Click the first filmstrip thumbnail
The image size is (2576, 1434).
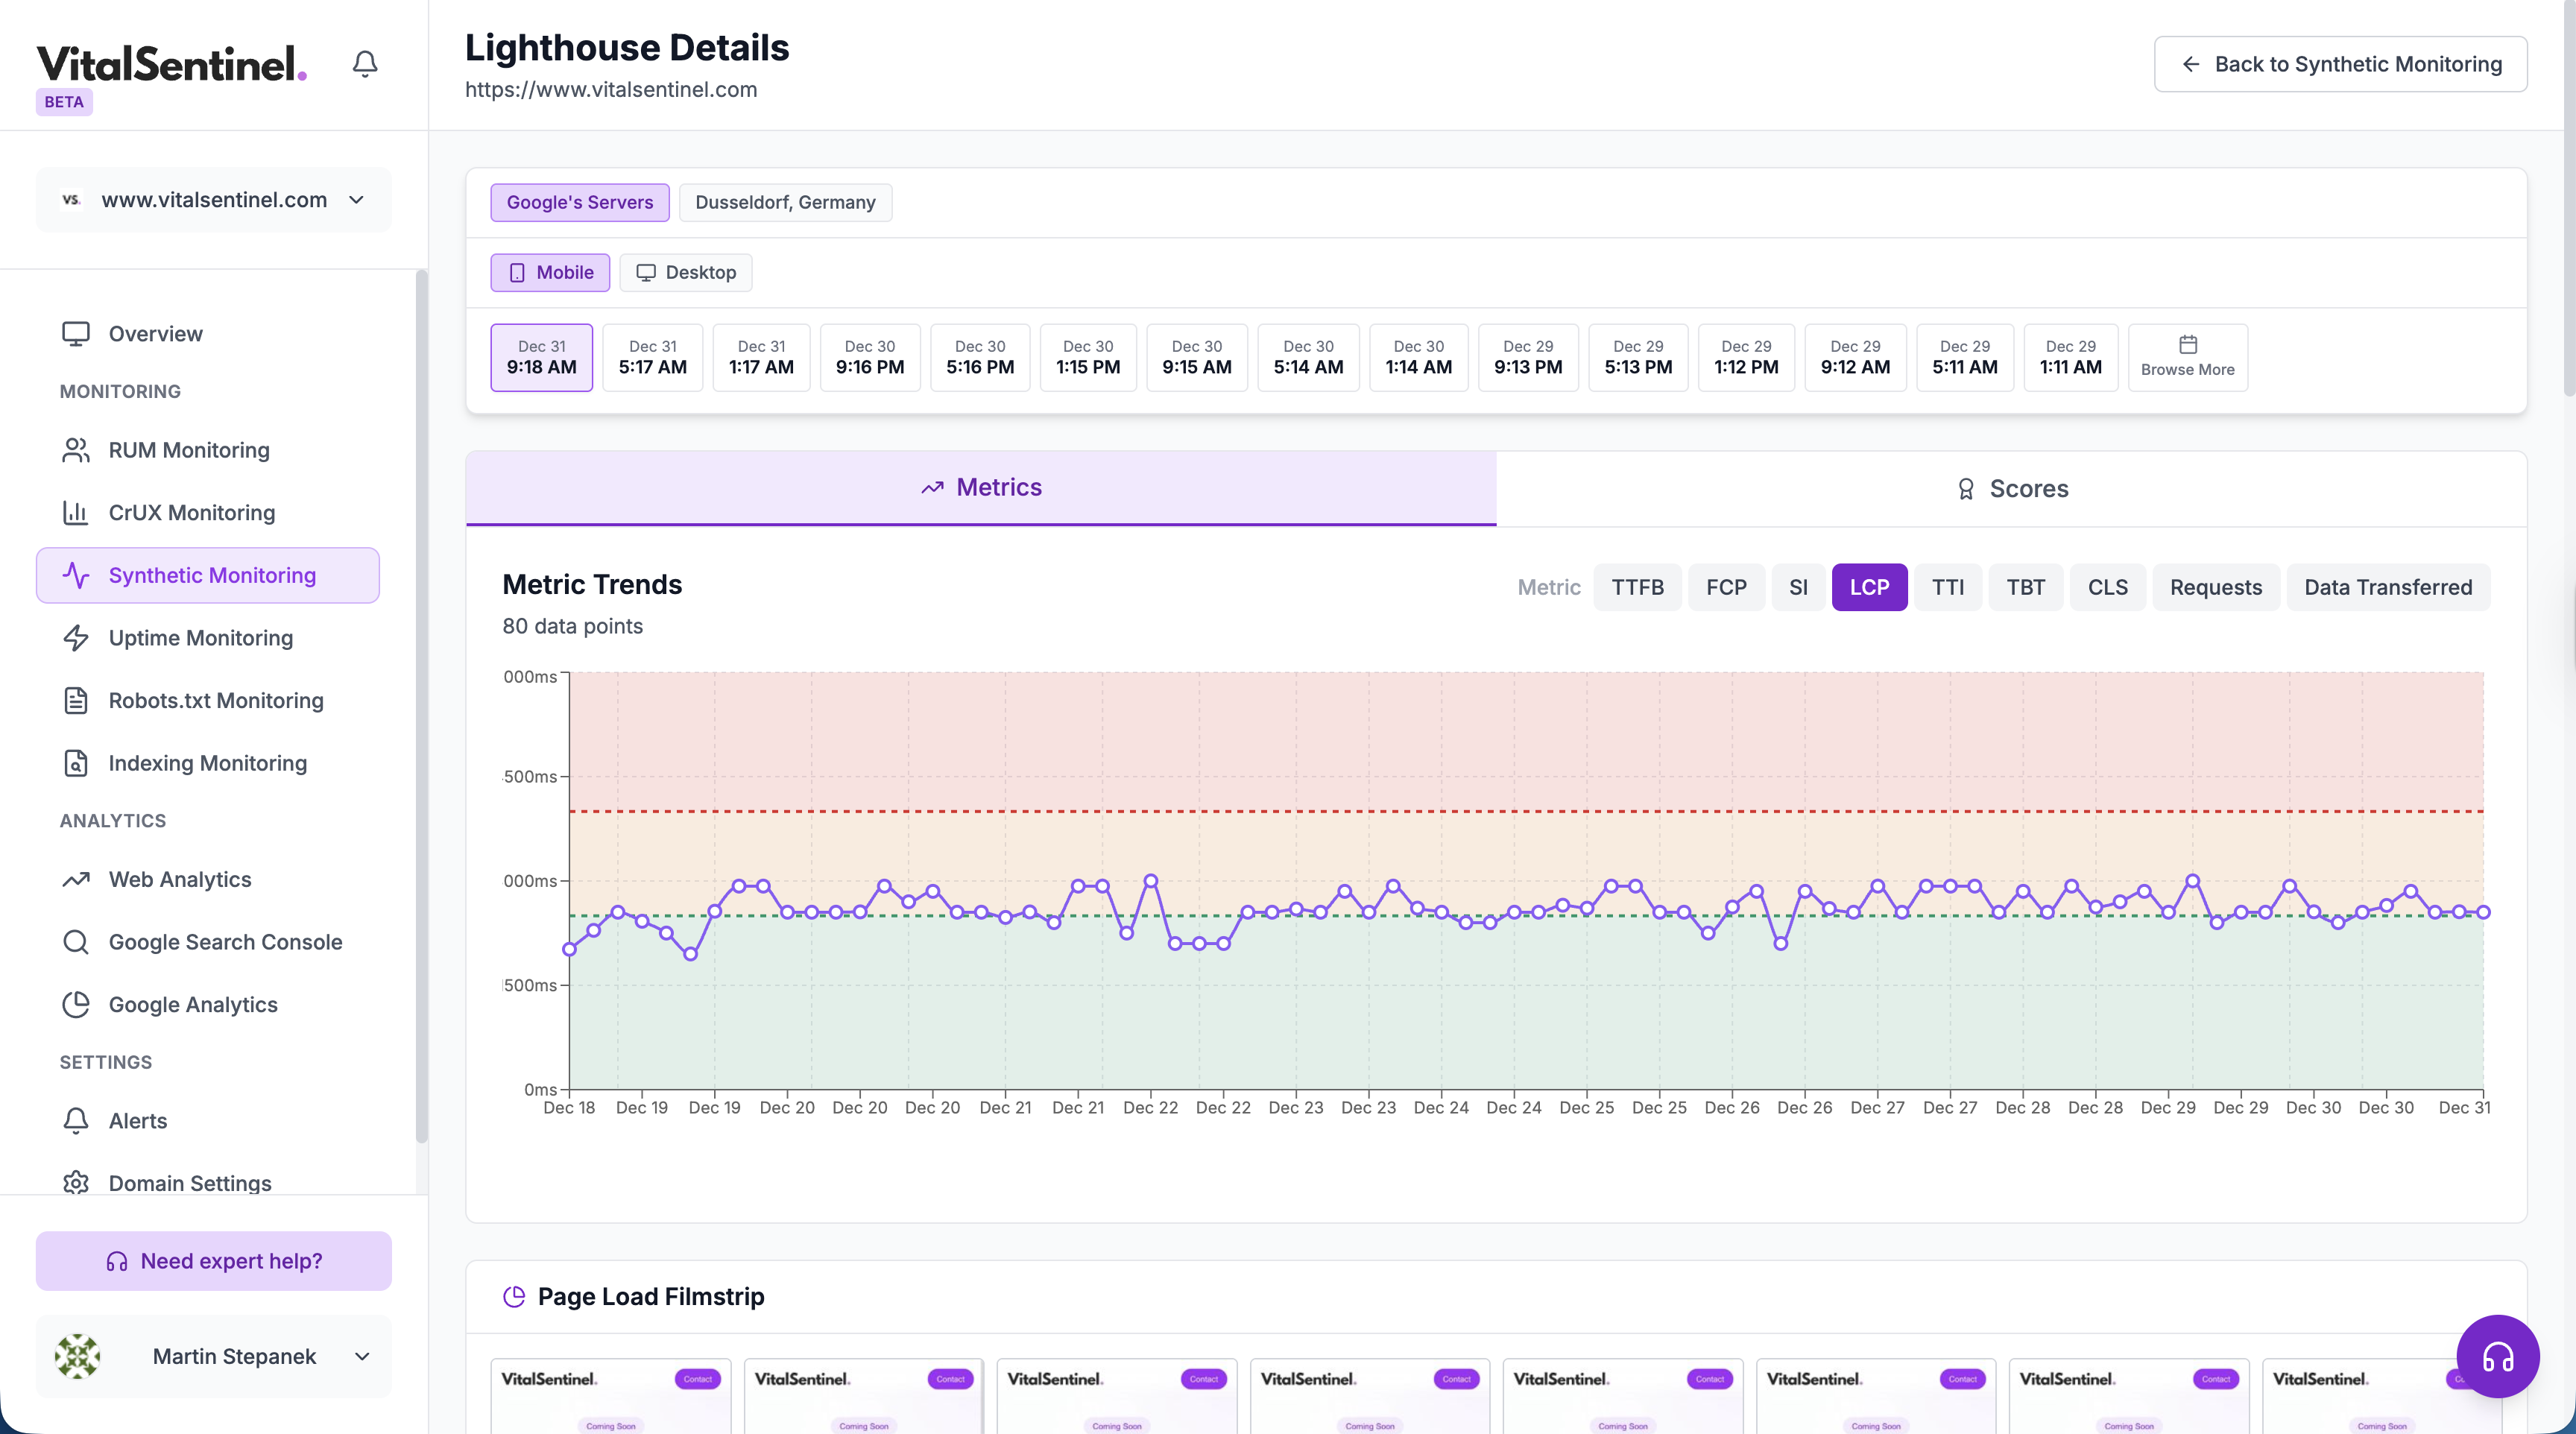pos(611,1396)
